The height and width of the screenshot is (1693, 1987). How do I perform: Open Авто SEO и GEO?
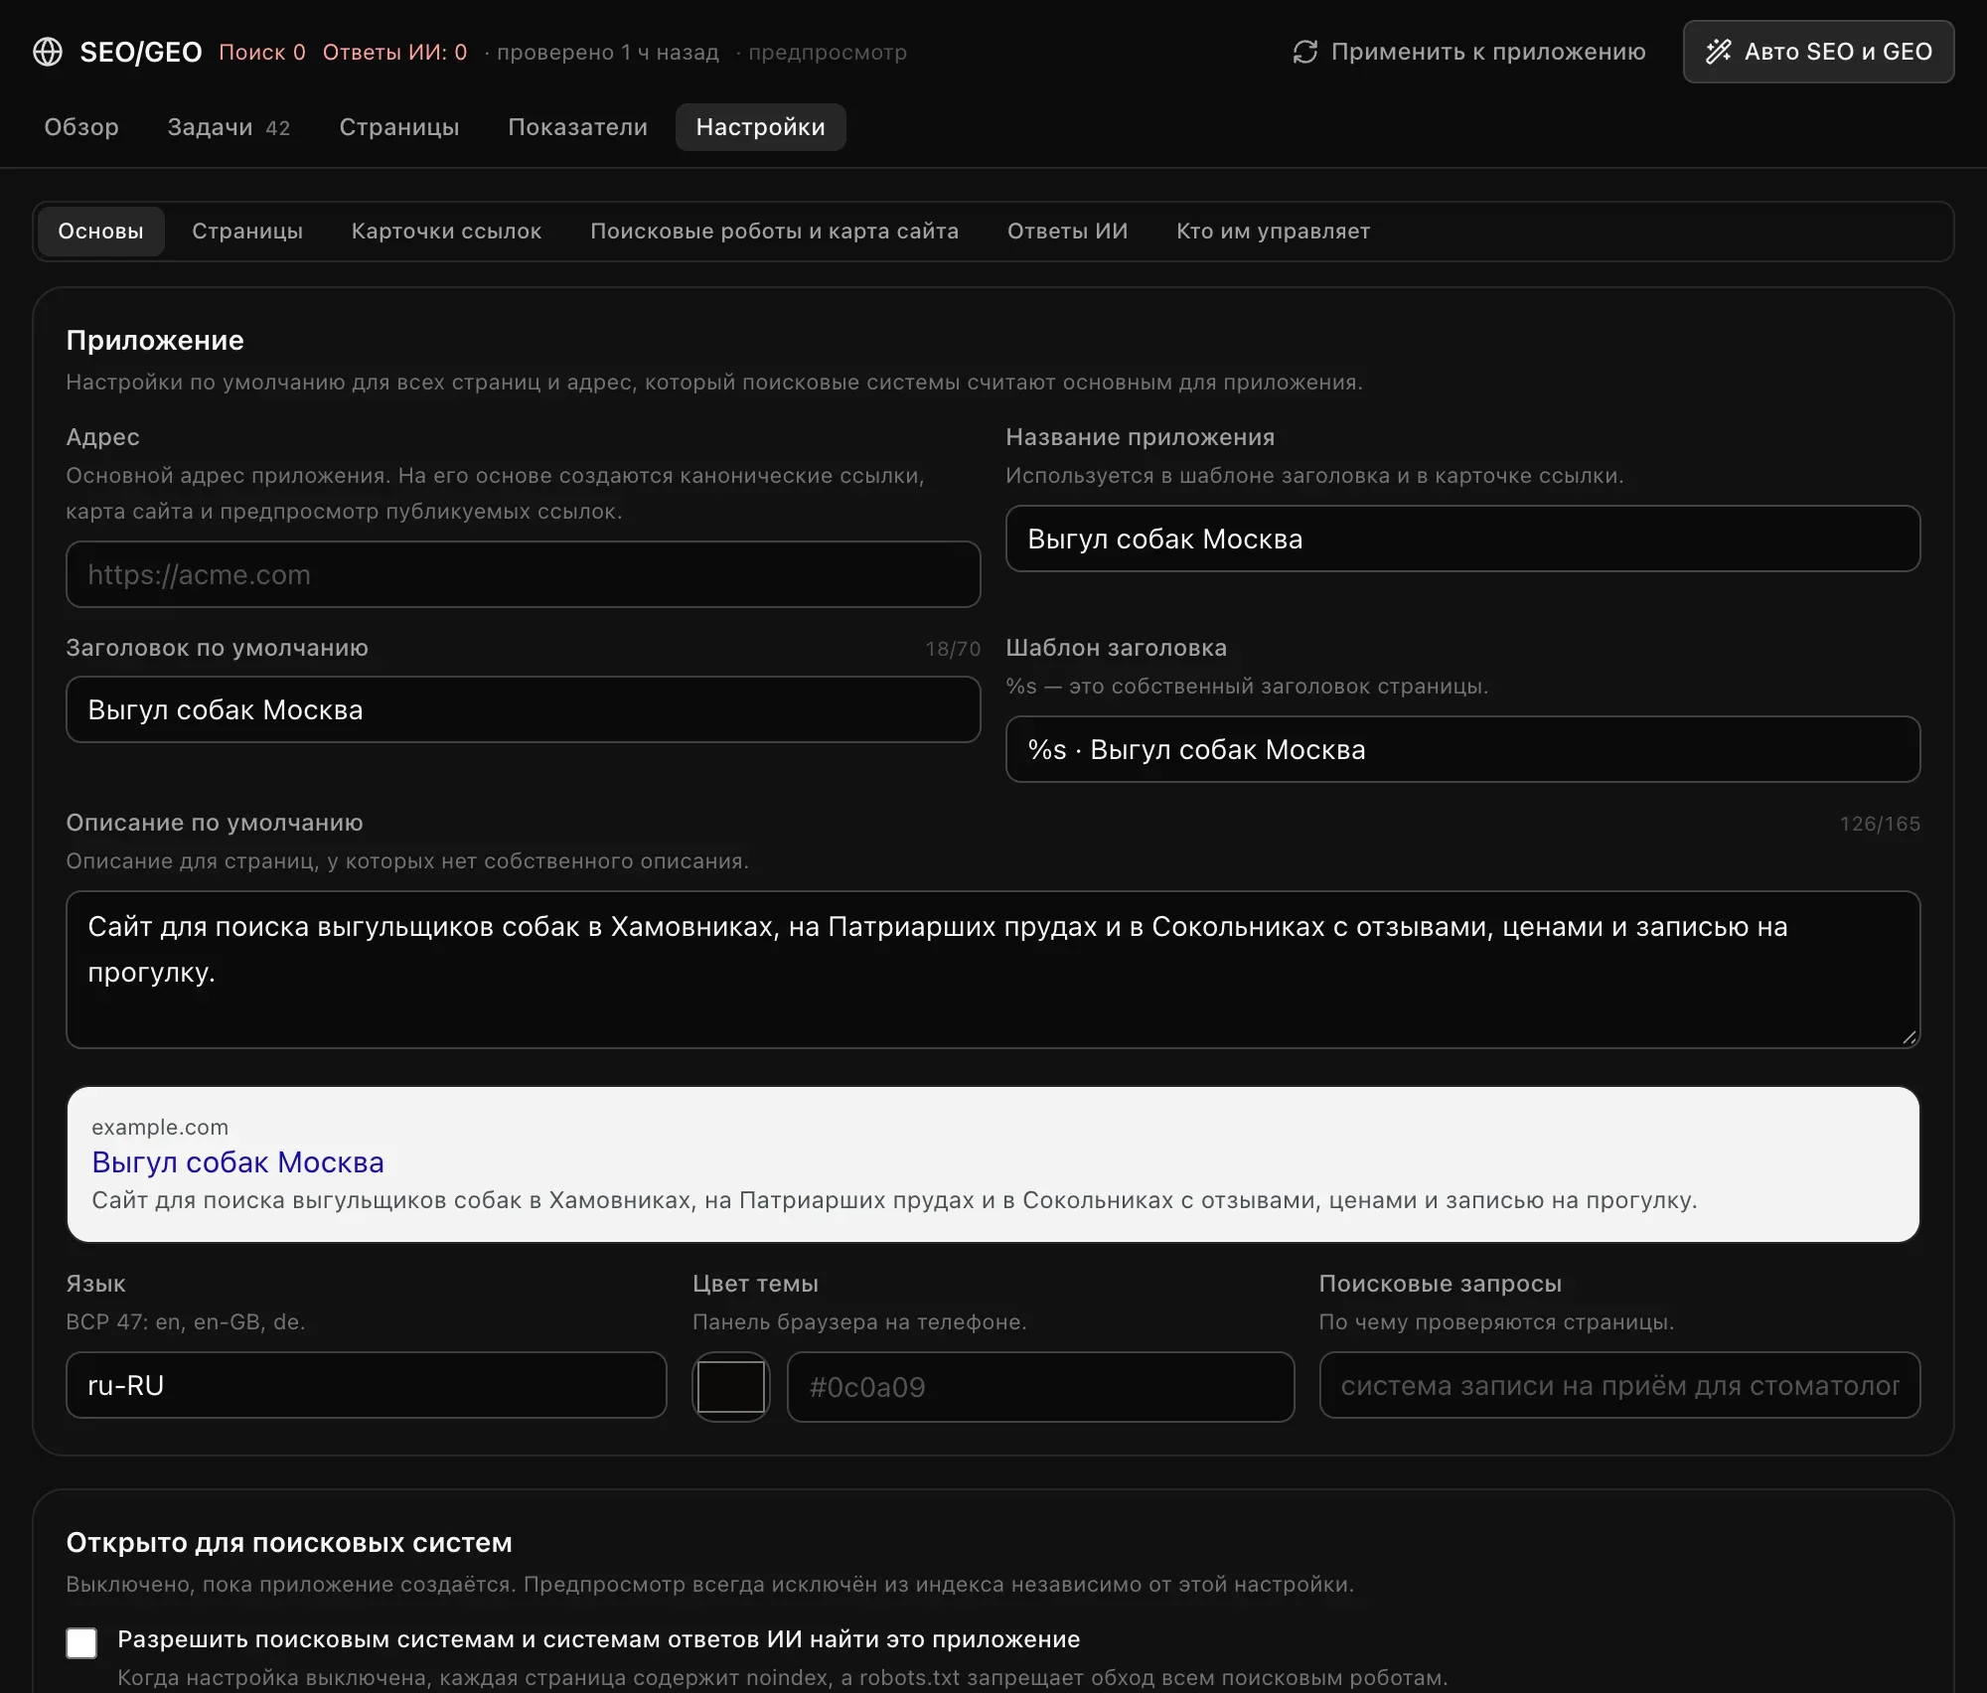pos(1818,52)
